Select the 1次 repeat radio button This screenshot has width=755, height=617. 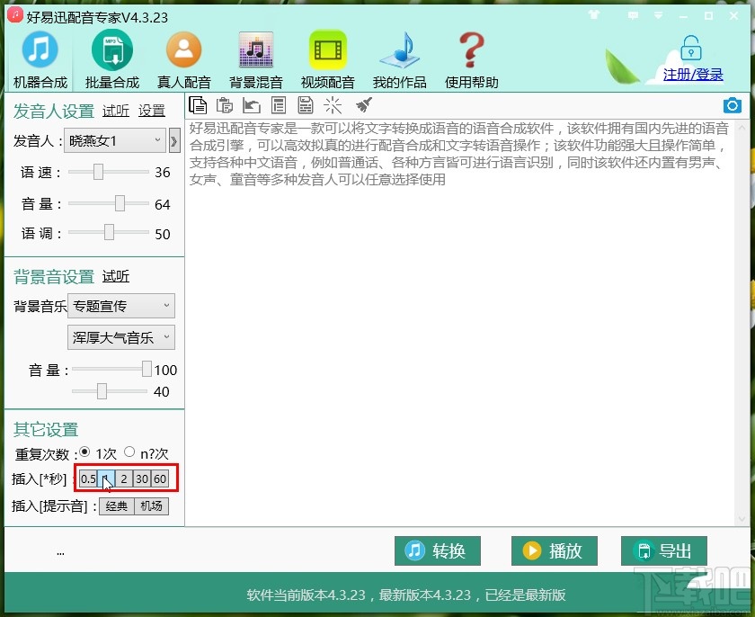(84, 452)
